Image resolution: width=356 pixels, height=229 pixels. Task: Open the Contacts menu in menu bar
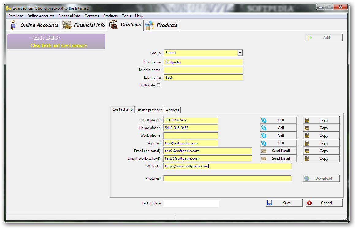[x=92, y=16]
